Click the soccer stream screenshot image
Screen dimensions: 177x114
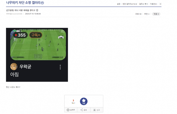(x=38, y=44)
